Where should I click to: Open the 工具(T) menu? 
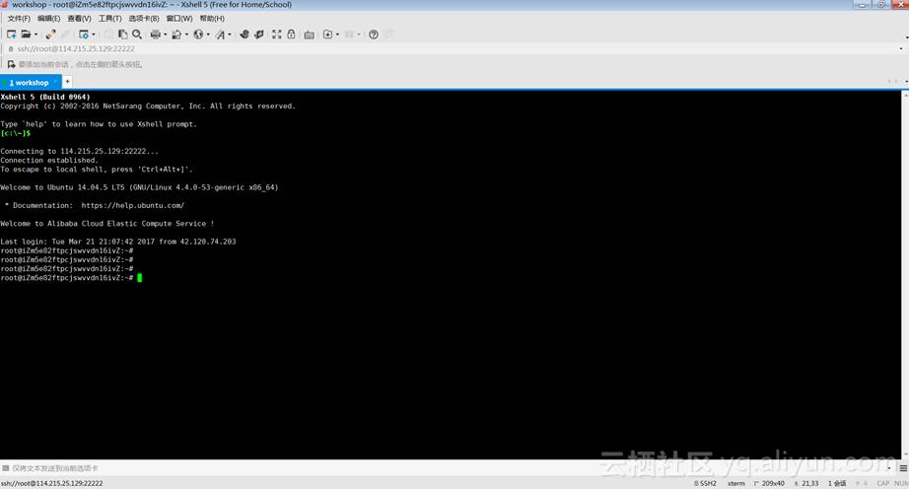[x=109, y=19]
